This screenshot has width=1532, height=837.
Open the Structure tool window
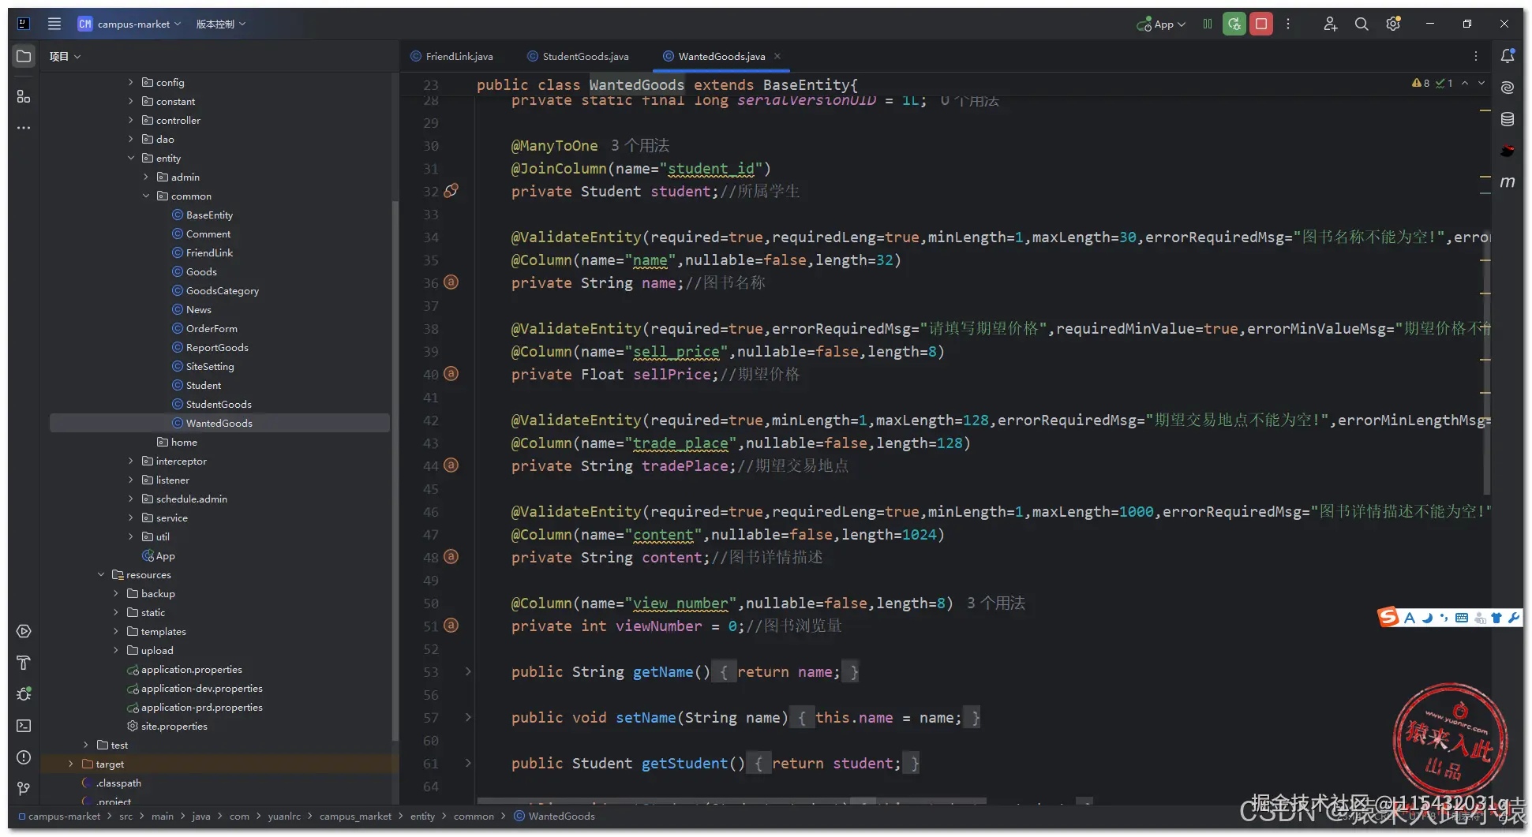(24, 96)
